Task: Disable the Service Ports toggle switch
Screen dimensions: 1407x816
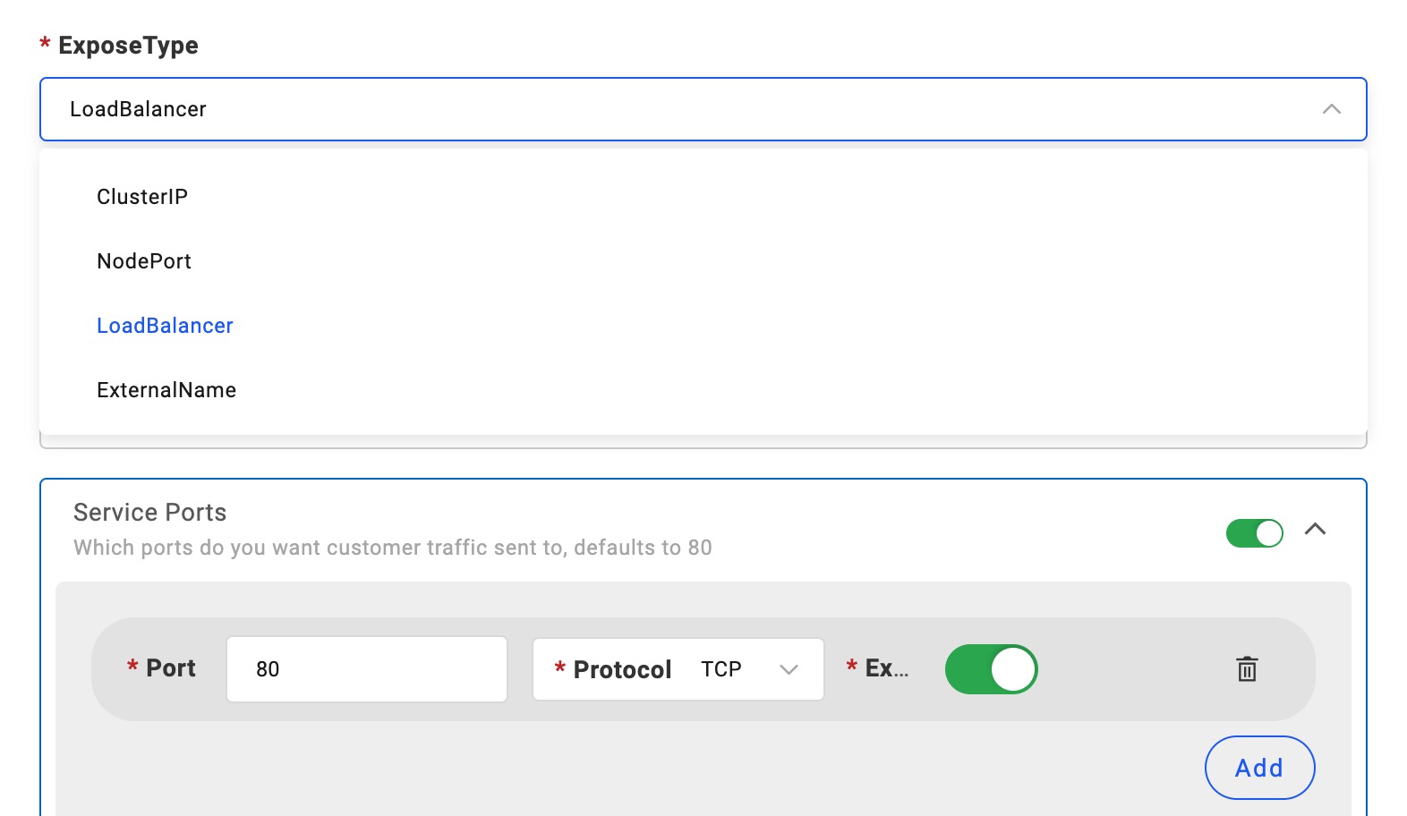Action: pyautogui.click(x=1254, y=533)
